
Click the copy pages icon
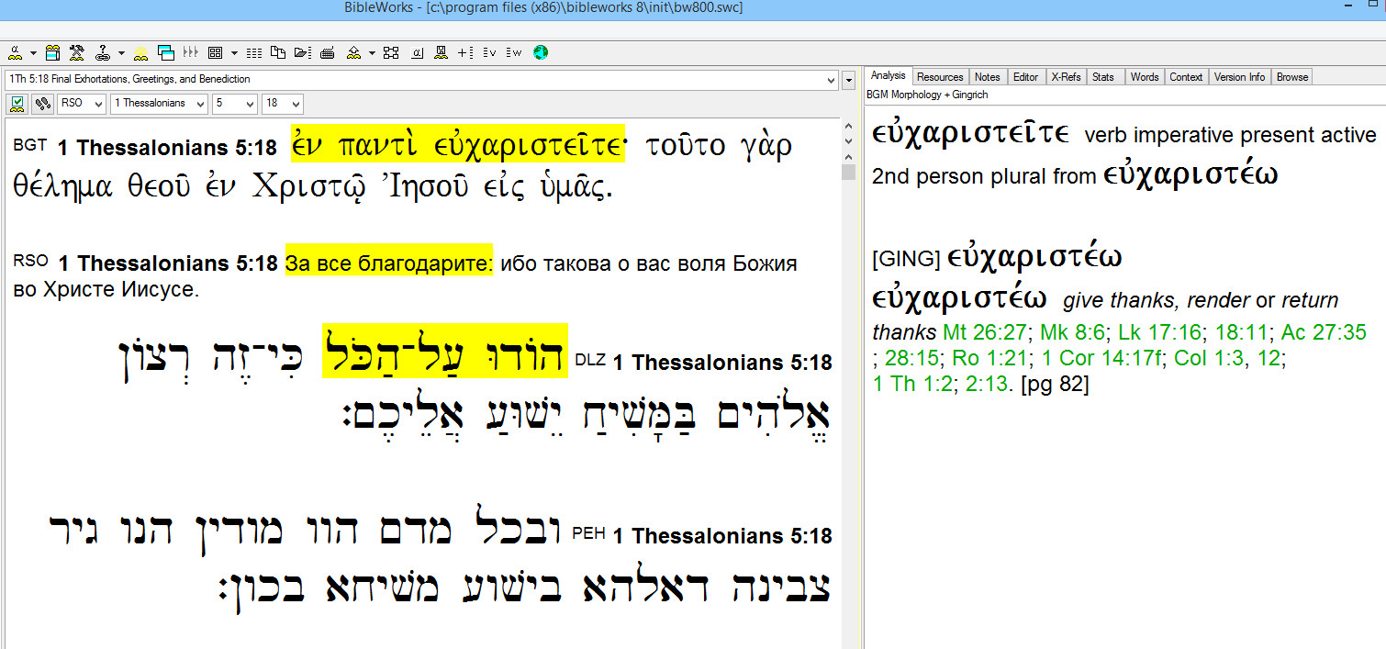(278, 52)
